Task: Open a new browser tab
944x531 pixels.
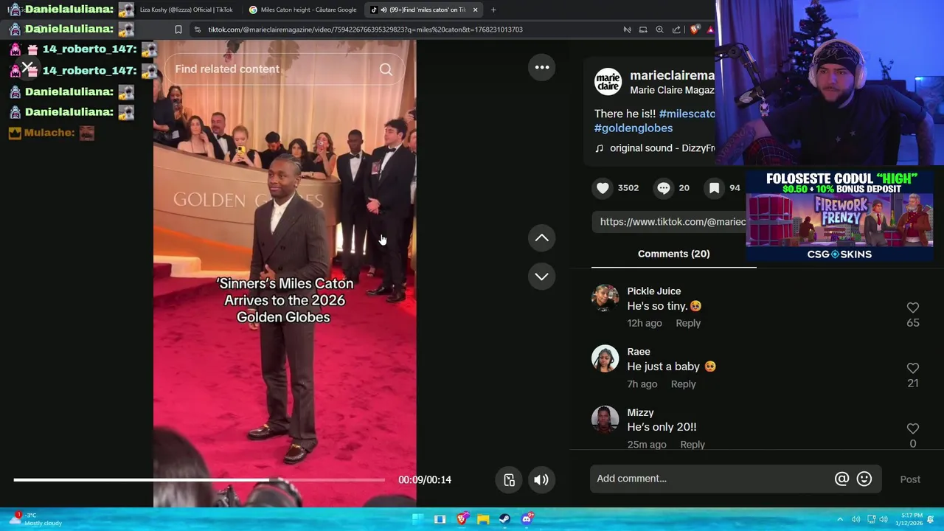Action: pyautogui.click(x=493, y=10)
